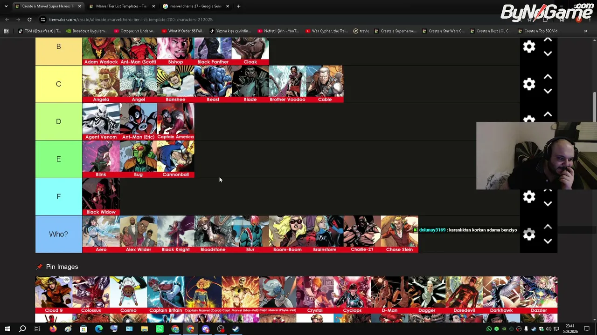597x335 pixels.
Task: Click the tier C label cell
Action: 58,84
